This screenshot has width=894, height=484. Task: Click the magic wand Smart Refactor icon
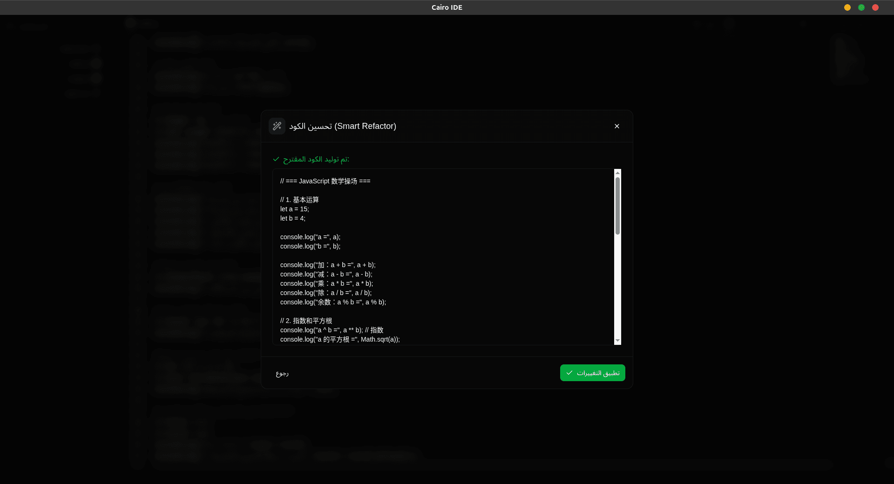coord(277,126)
